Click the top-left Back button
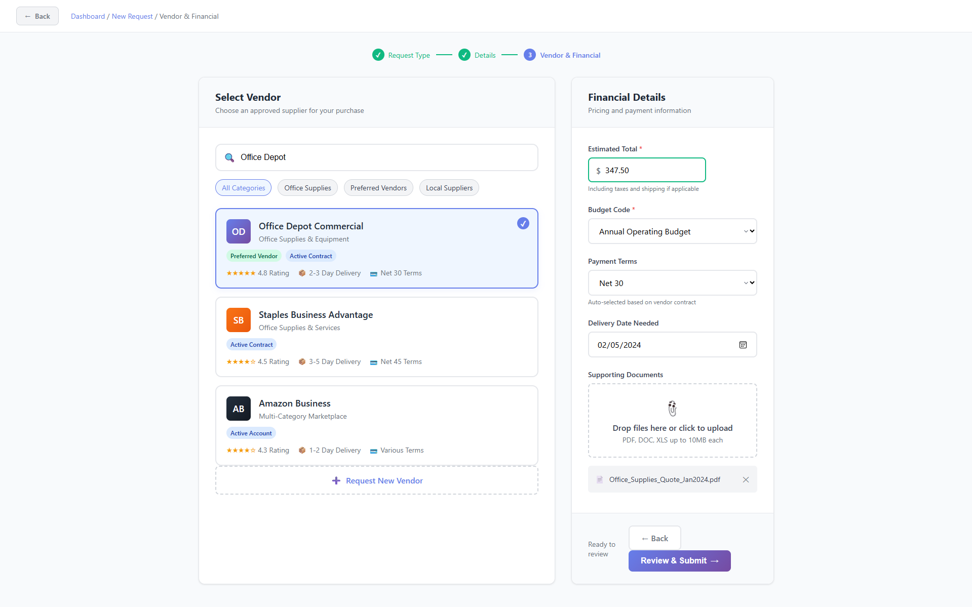The height and width of the screenshot is (607, 972). [37, 16]
